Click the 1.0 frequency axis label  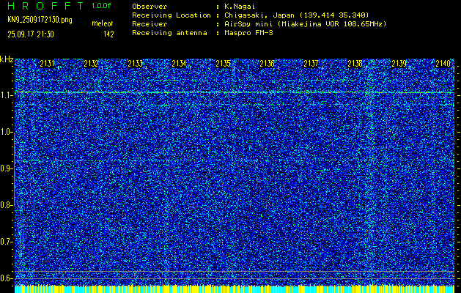[6, 132]
